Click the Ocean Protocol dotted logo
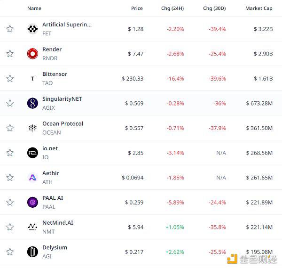282x269 pixels. [32, 128]
